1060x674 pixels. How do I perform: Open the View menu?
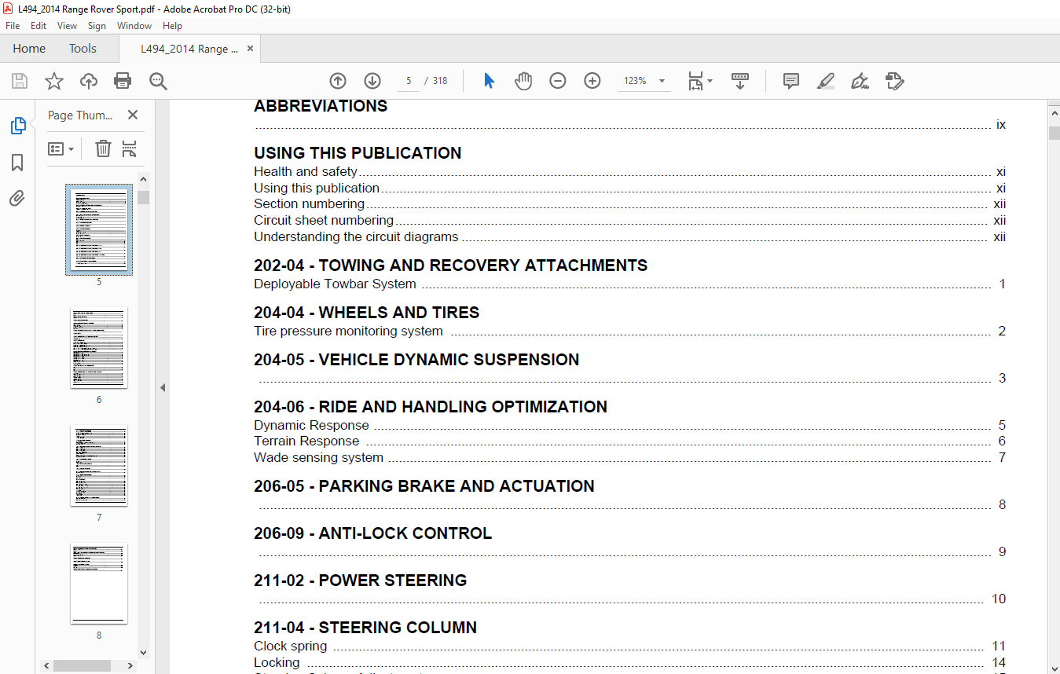(68, 26)
